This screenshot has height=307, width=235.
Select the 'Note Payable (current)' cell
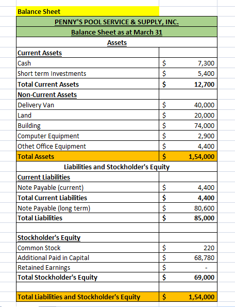click(88, 187)
